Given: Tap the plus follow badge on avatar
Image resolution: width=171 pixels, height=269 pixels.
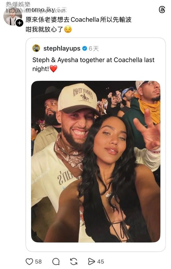Looking at the screenshot, I should 19,23.
